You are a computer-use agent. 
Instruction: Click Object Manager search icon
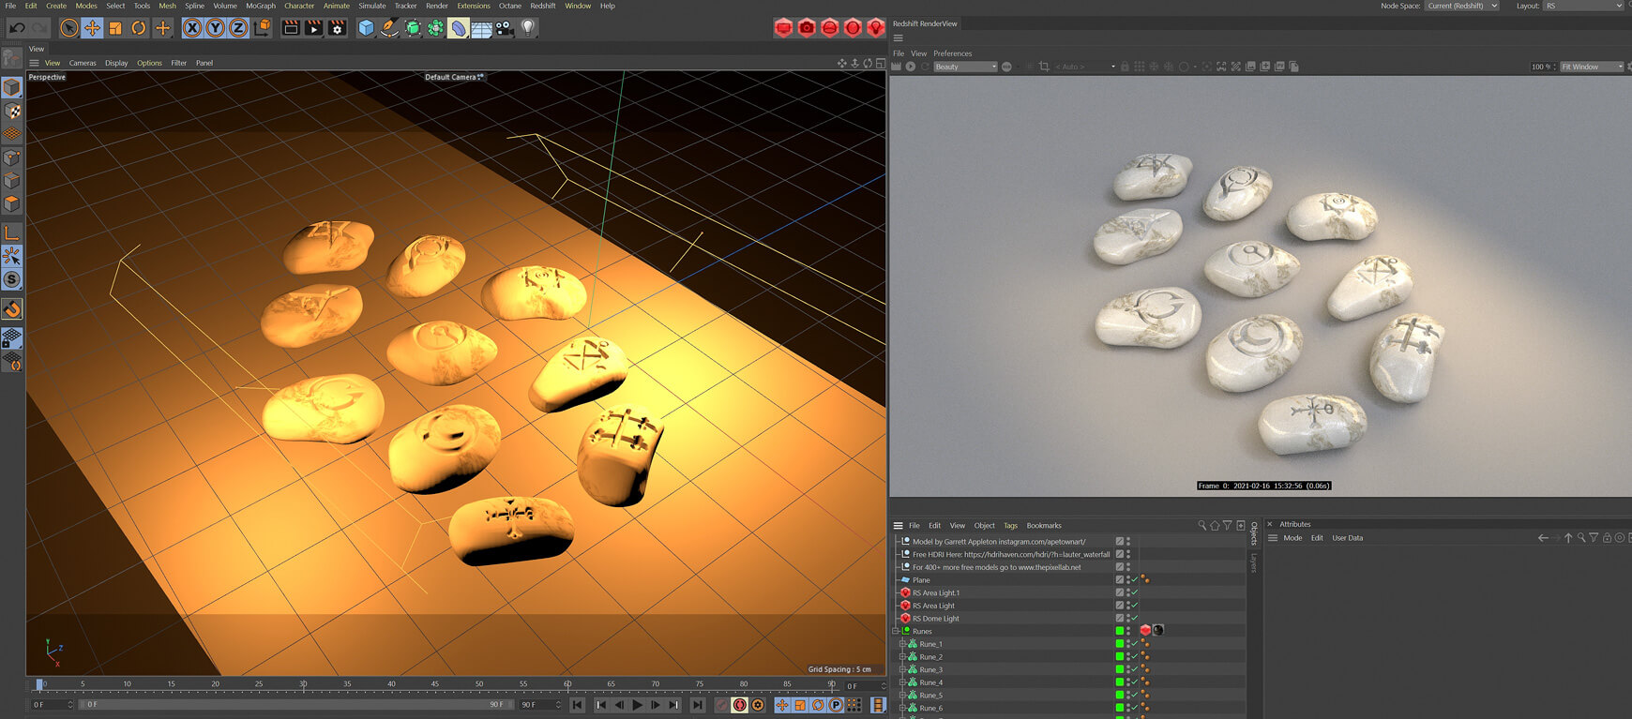[1201, 526]
